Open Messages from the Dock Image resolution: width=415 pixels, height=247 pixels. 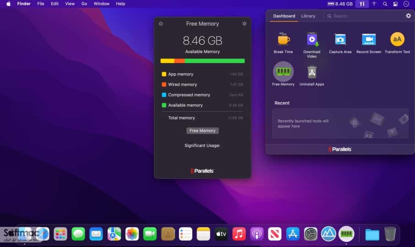click(78, 234)
